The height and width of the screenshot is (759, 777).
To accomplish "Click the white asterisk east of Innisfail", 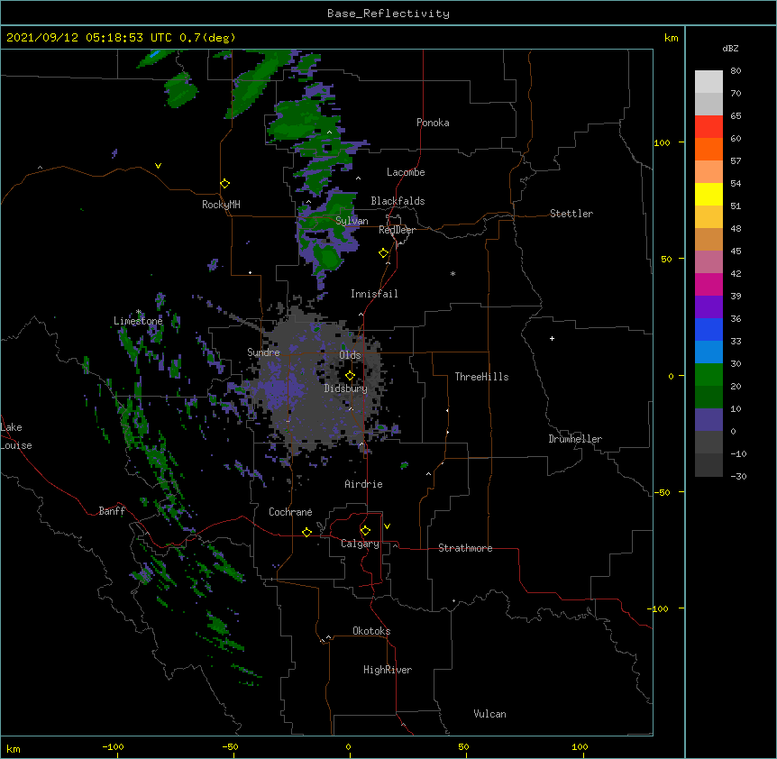I will pyautogui.click(x=452, y=273).
